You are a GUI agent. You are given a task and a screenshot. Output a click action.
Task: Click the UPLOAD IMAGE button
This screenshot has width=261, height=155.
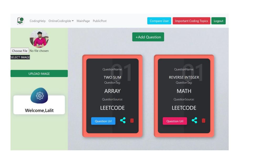tap(39, 74)
